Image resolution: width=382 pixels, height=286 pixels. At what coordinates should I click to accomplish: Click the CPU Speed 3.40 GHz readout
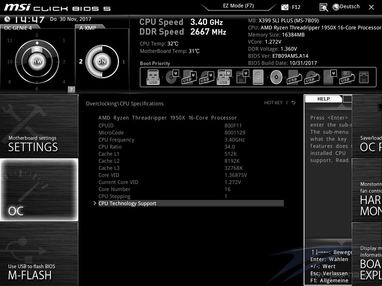(x=181, y=22)
